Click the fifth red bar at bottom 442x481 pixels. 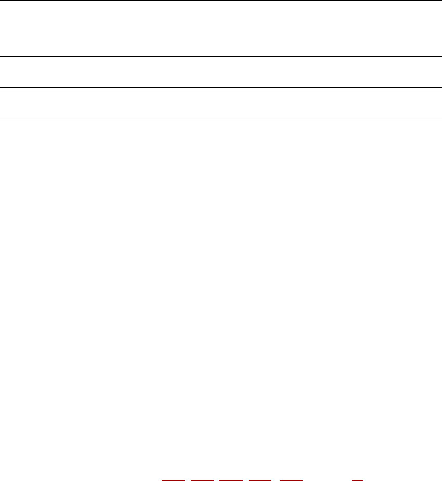tap(291, 480)
